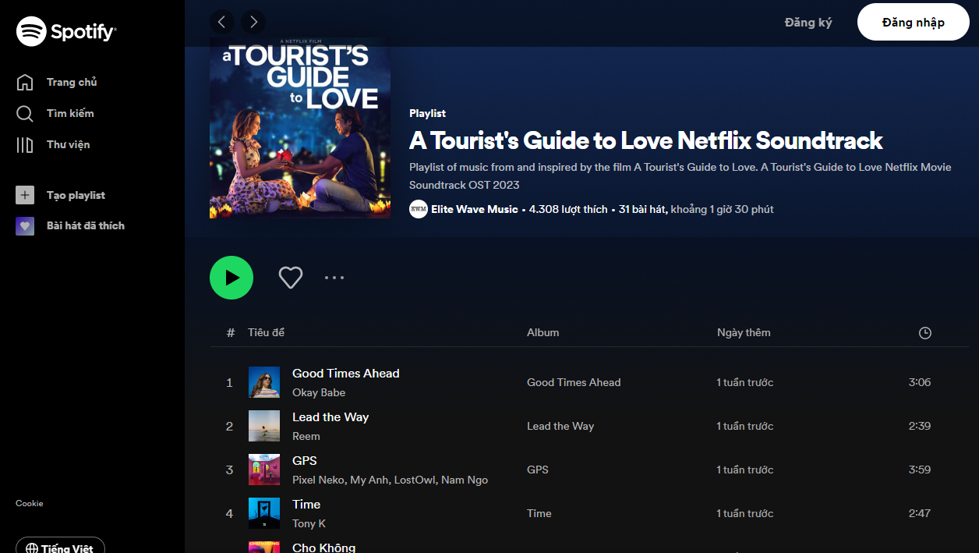Open Thư viện library
The image size is (979, 553).
[68, 144]
